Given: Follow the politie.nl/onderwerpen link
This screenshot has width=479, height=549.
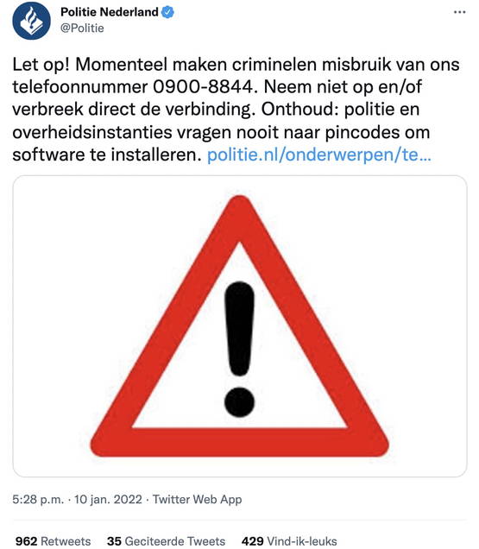Looking at the screenshot, I should (319, 155).
